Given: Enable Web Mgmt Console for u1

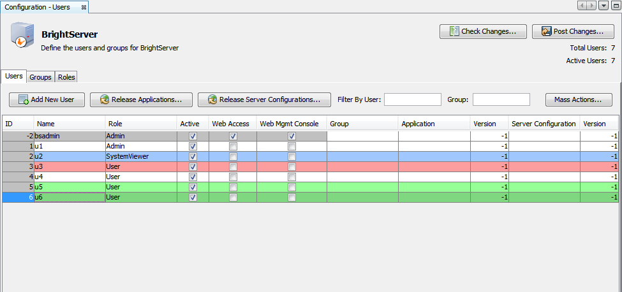Looking at the screenshot, I should coord(292,147).
